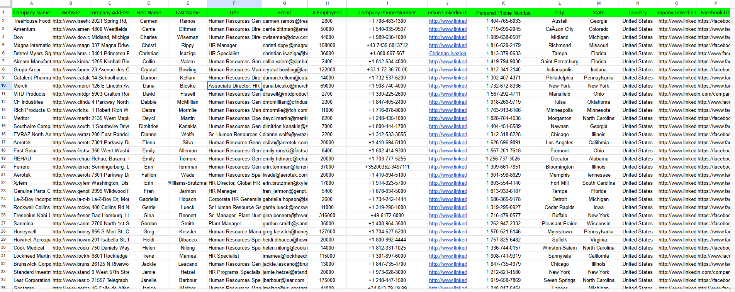The width and height of the screenshot is (735, 292).
Task: Click the jbarbour@lear.com email cell
Action: click(x=285, y=280)
